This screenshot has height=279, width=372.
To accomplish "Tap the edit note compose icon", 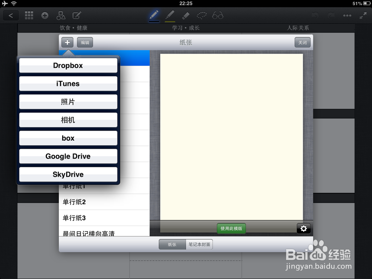I will click(77, 15).
